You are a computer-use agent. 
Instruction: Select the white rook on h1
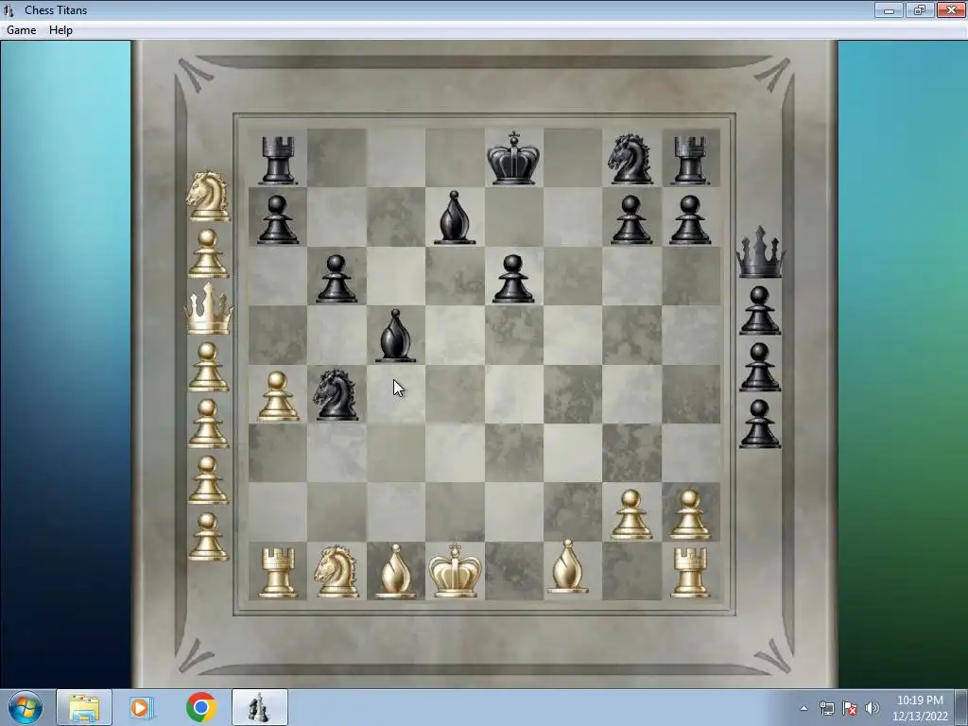(690, 573)
